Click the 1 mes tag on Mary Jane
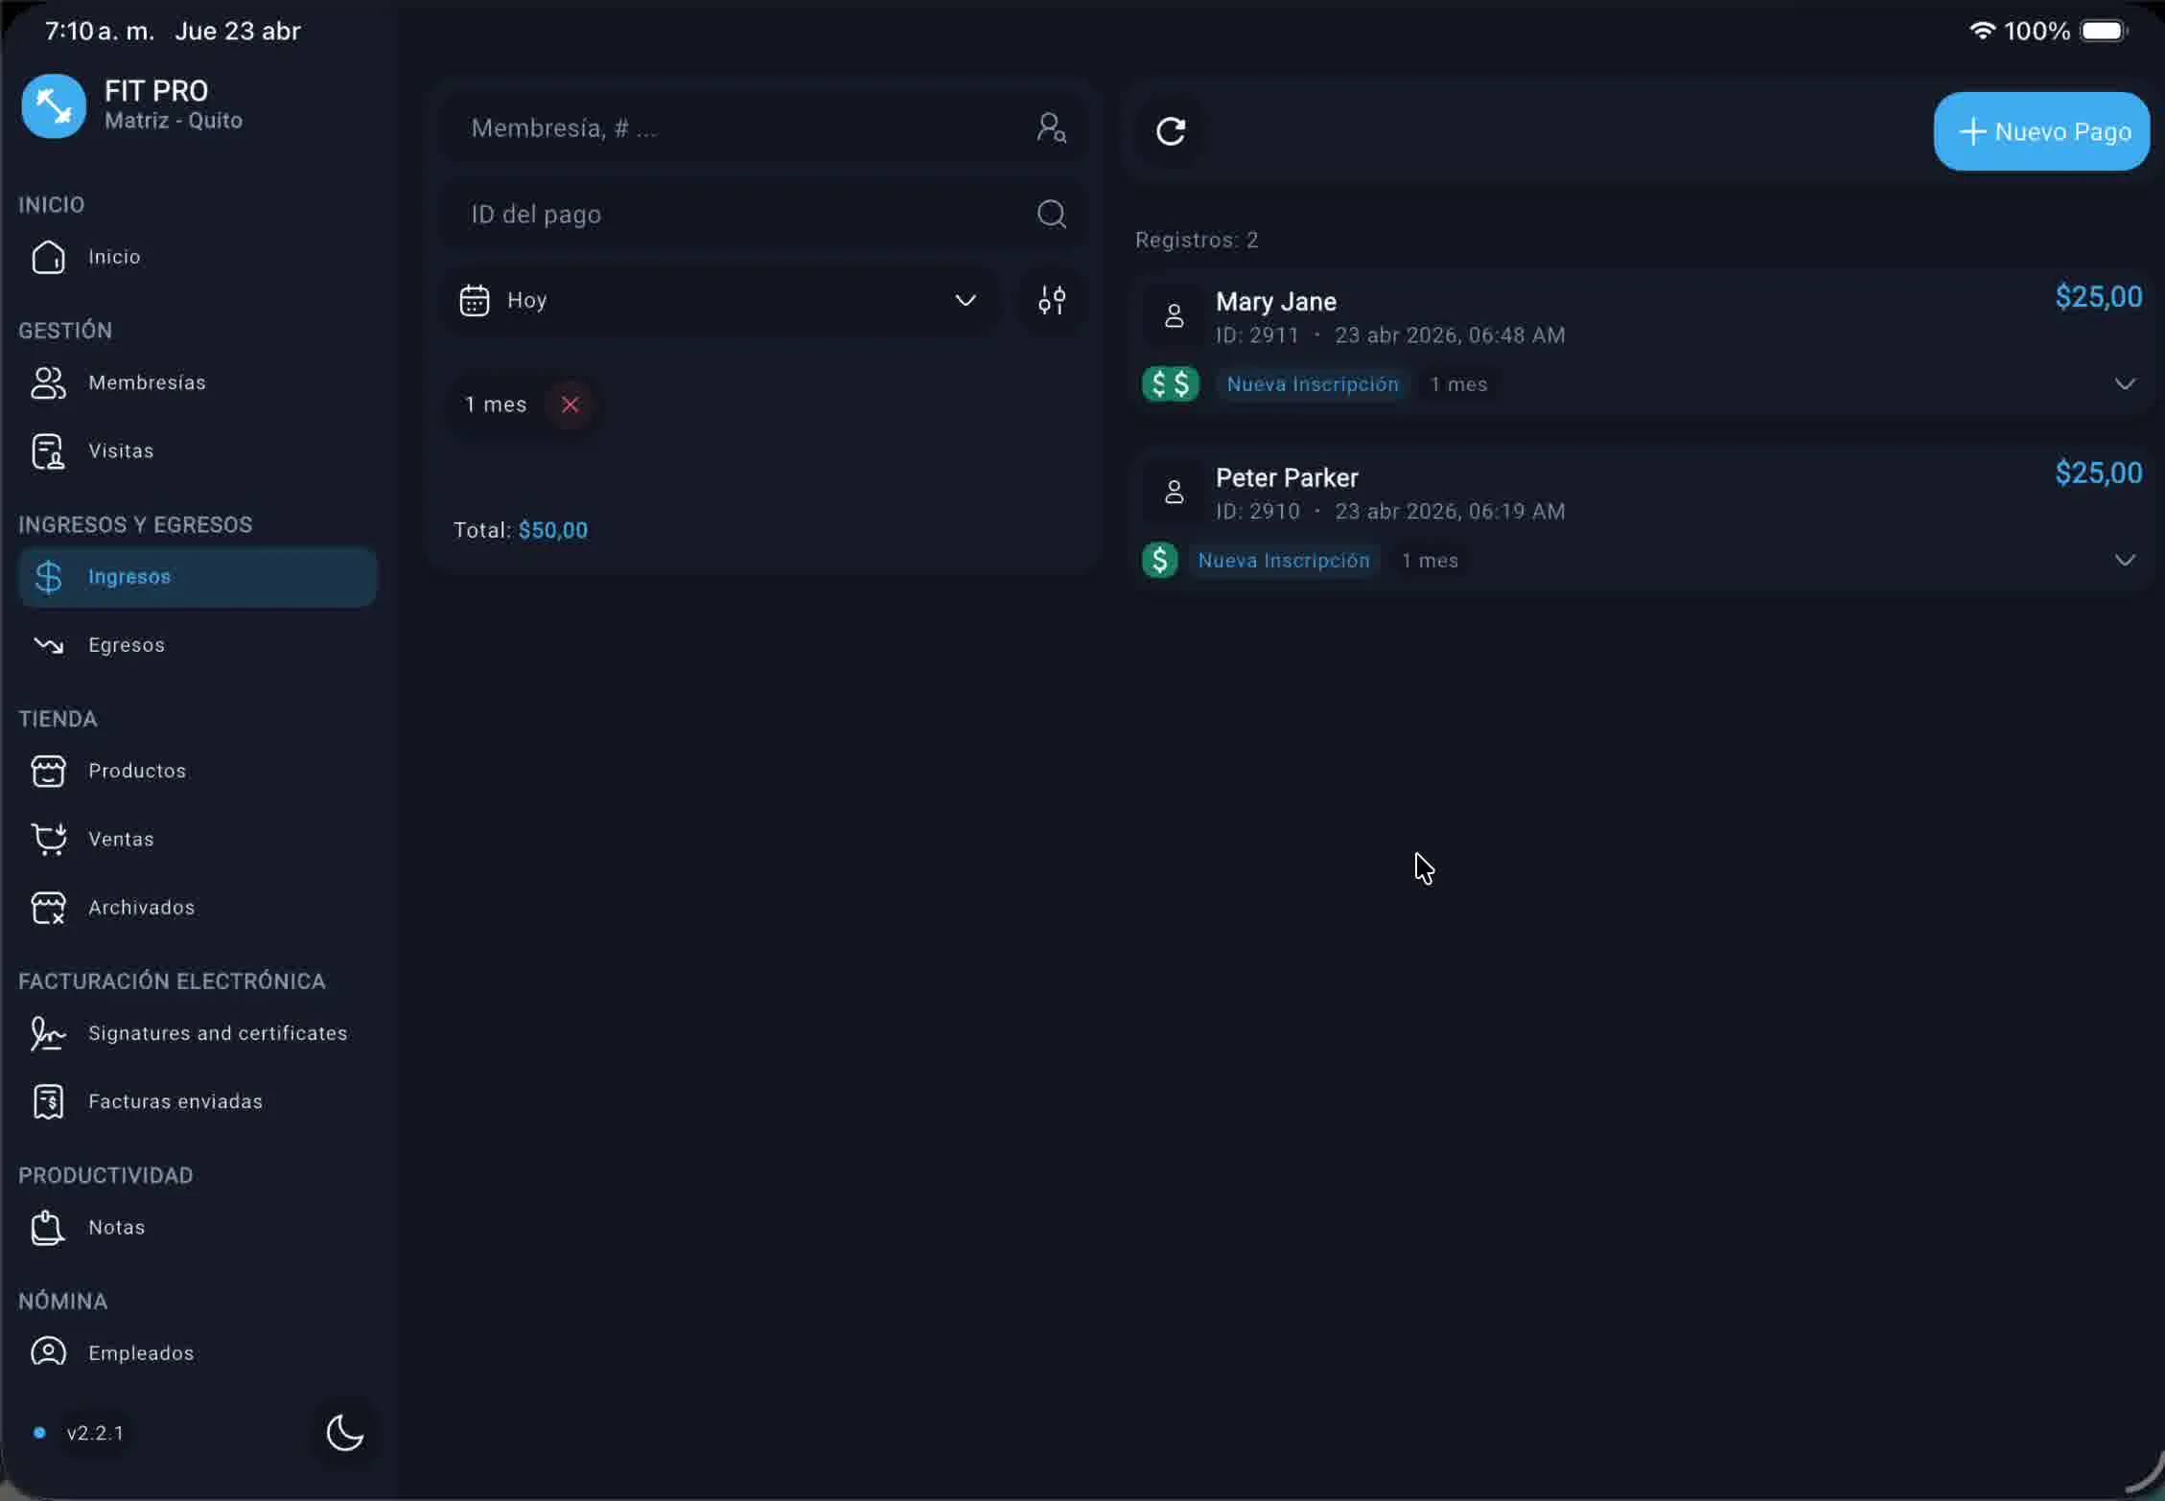Image resolution: width=2165 pixels, height=1501 pixels. (1458, 383)
